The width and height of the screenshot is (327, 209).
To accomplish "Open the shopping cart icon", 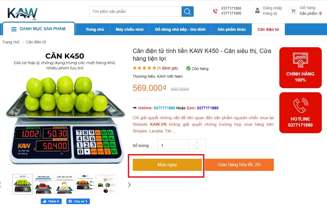I will [293, 11].
